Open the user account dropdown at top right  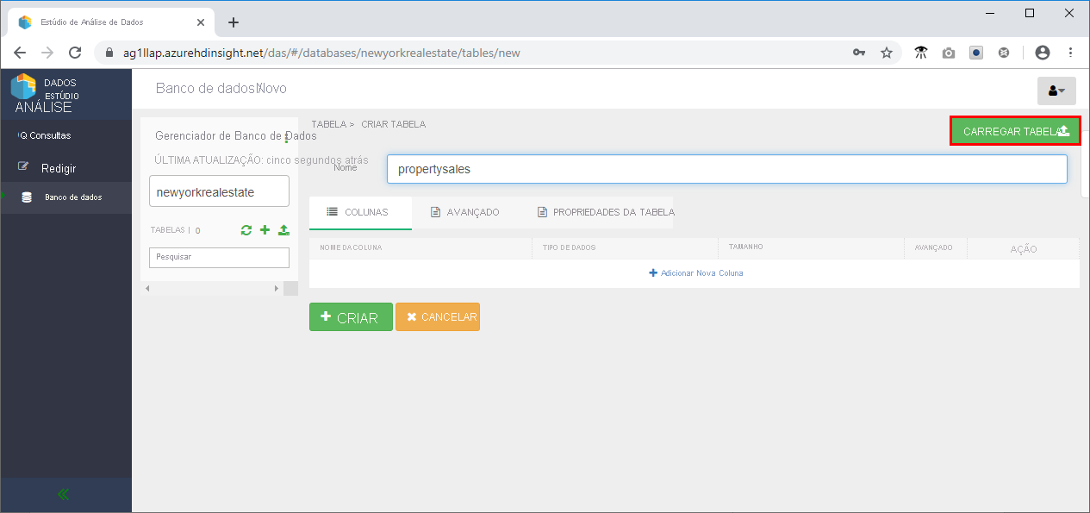[1056, 91]
